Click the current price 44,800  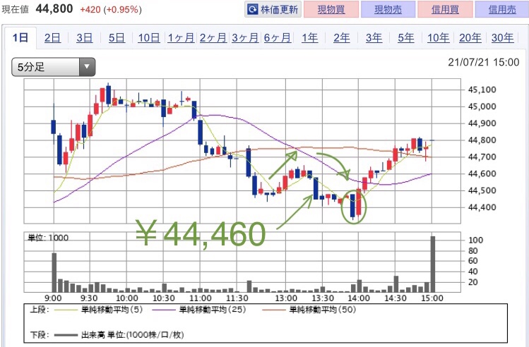pos(54,8)
